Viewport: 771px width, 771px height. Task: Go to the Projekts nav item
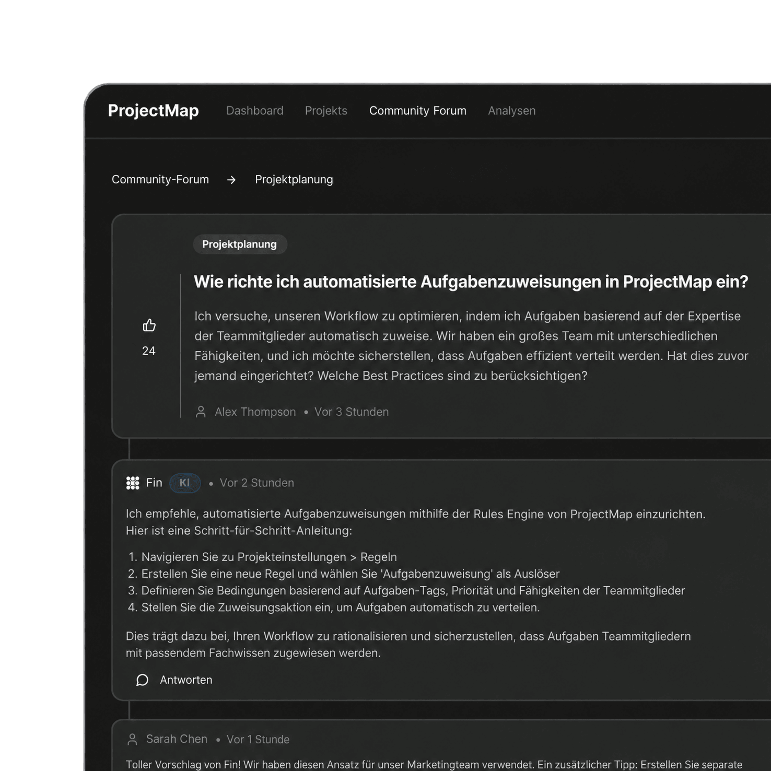click(x=326, y=111)
